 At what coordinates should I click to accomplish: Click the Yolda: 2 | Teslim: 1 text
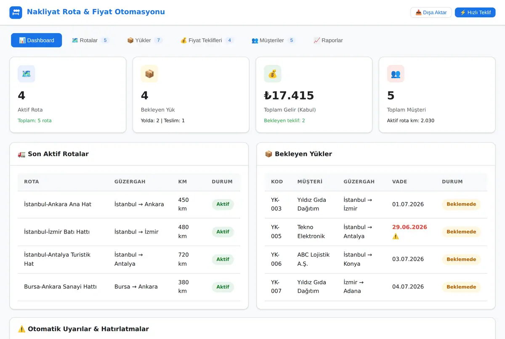point(163,121)
